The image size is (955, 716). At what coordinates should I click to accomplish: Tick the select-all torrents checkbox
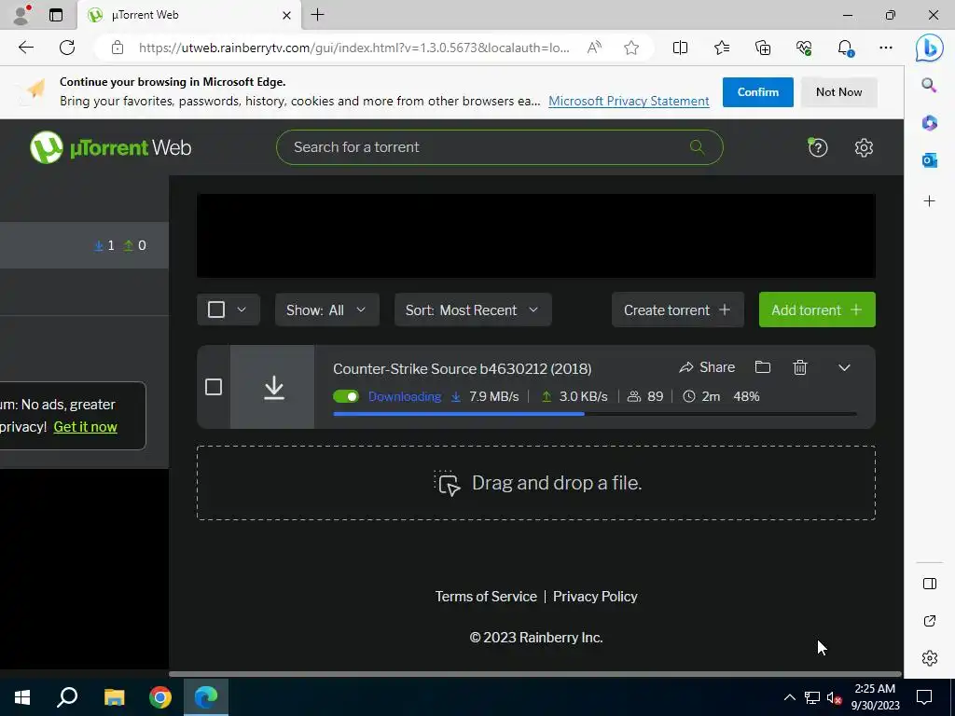coord(216,310)
